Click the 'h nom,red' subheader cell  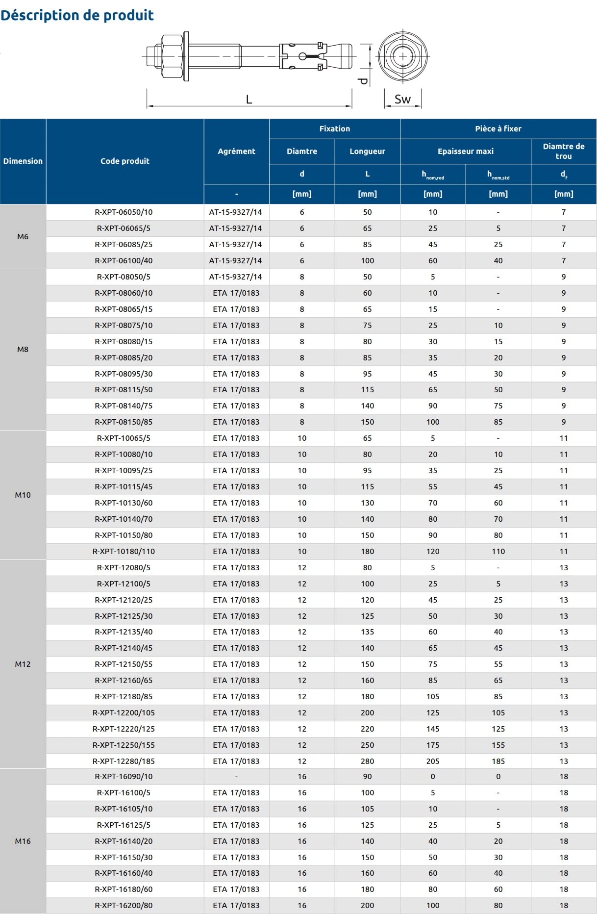[x=433, y=174]
